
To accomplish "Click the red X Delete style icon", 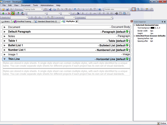I will click(x=9, y=13).
